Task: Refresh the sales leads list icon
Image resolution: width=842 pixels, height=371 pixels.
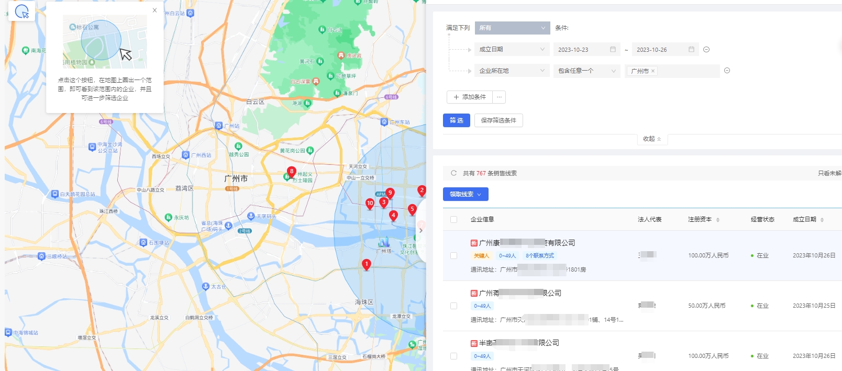Action: click(x=453, y=173)
